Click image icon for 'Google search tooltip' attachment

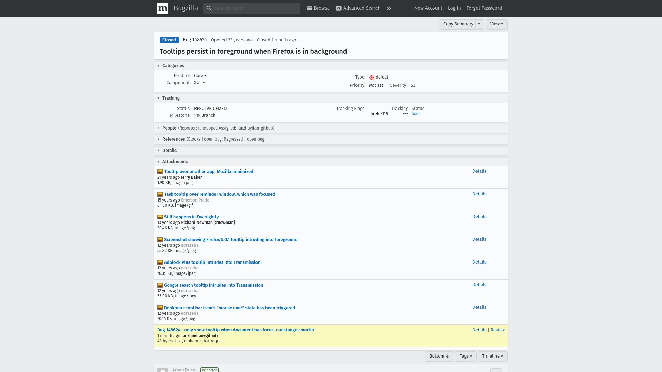click(x=160, y=285)
